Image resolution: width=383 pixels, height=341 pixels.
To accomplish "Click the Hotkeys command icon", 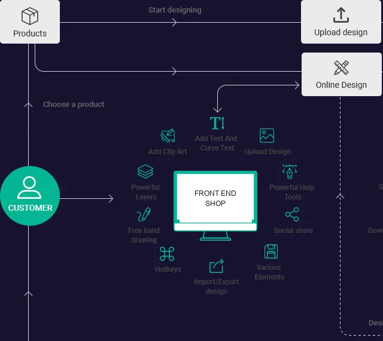I will click(167, 254).
